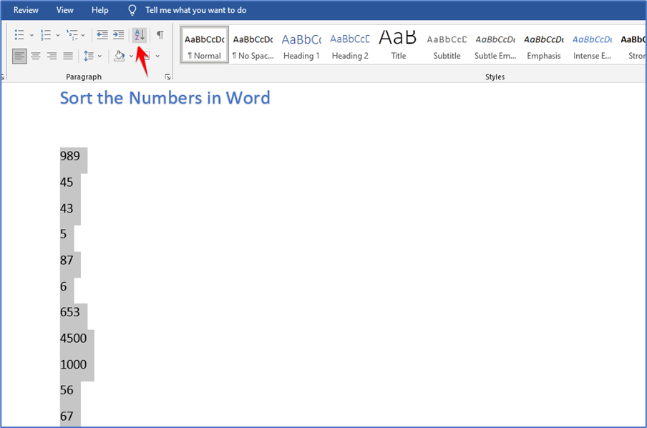Select the Bullets list icon
The height and width of the screenshot is (428, 647).
(x=18, y=34)
